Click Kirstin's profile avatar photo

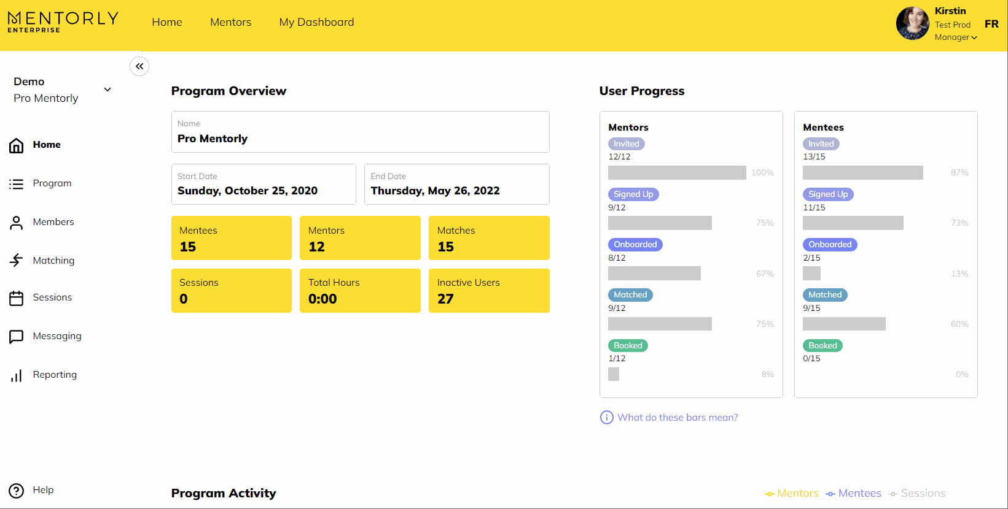[x=912, y=24]
